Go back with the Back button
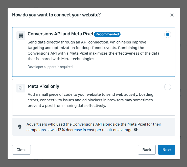 coord(147,150)
